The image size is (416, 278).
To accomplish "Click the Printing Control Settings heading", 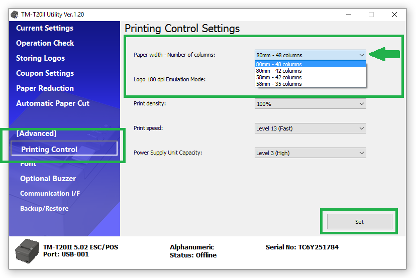I will [182, 29].
